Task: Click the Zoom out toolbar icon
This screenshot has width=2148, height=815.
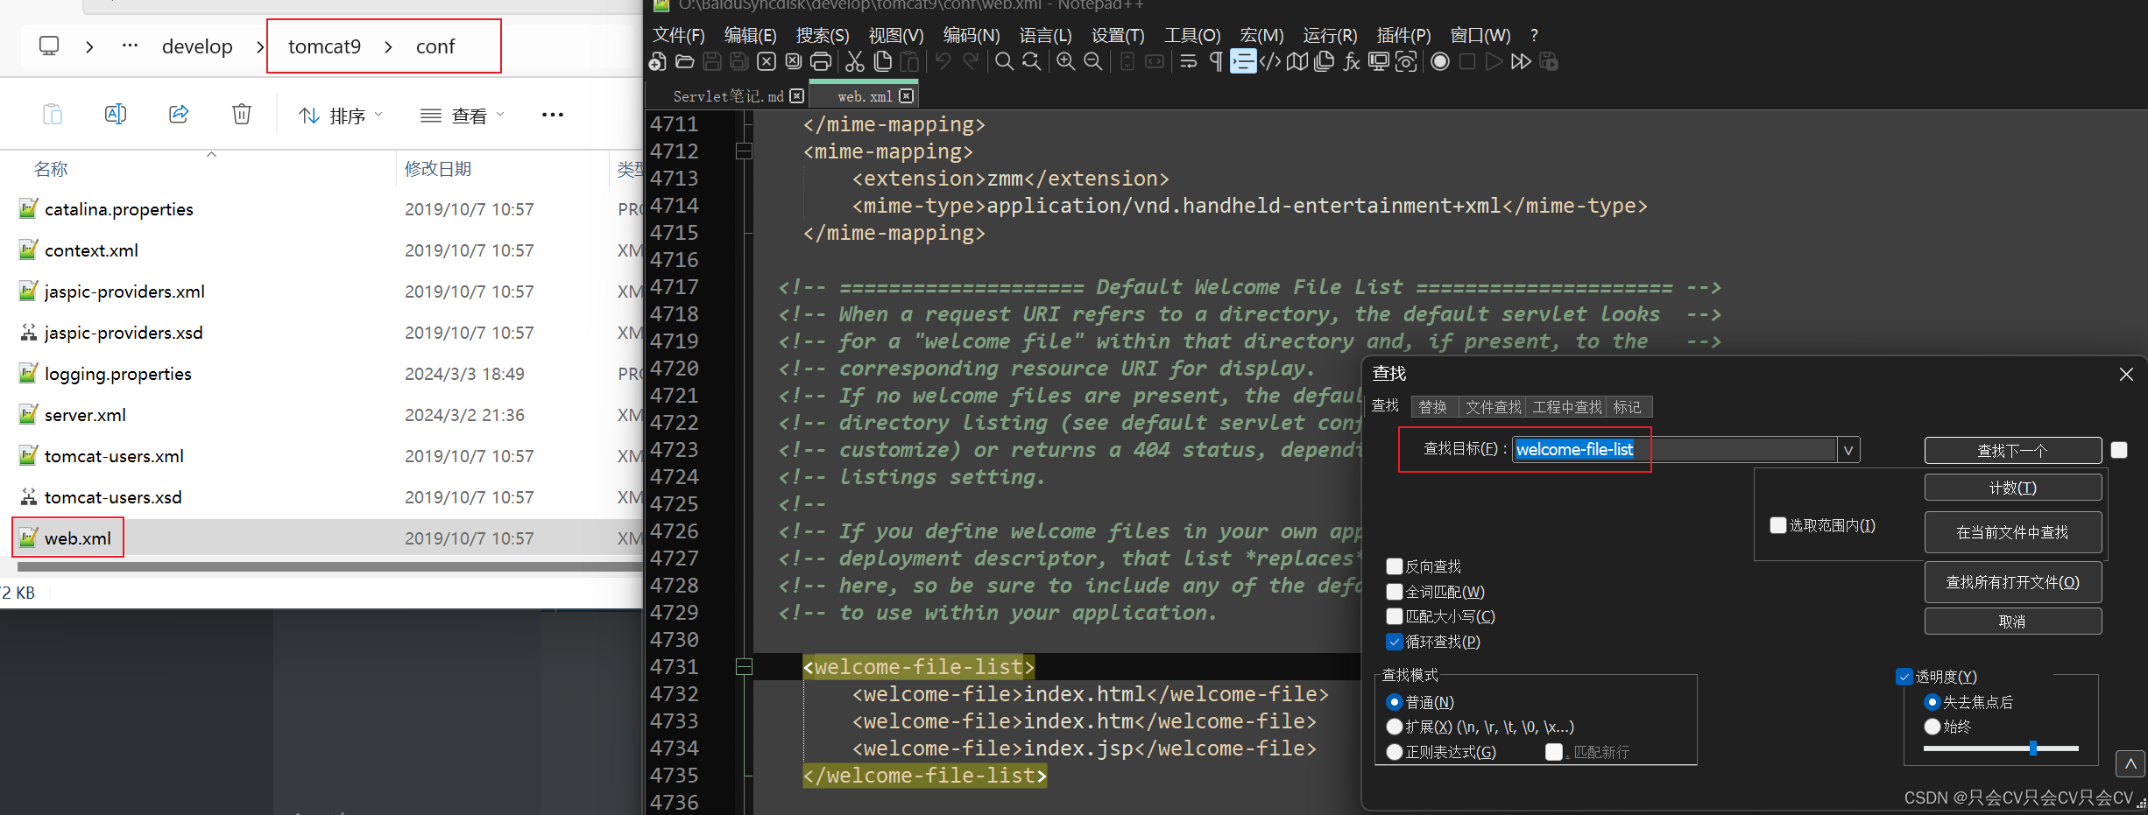Action: 1093,62
